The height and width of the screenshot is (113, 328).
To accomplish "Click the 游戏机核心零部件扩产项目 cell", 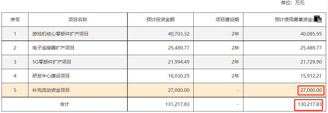I will pyautogui.click(x=78, y=34).
